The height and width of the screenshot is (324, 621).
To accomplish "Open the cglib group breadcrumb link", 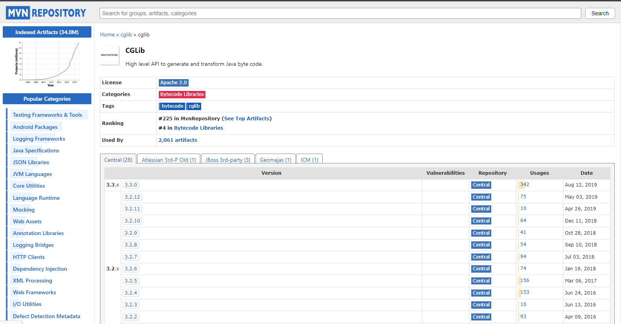I will 126,34.
